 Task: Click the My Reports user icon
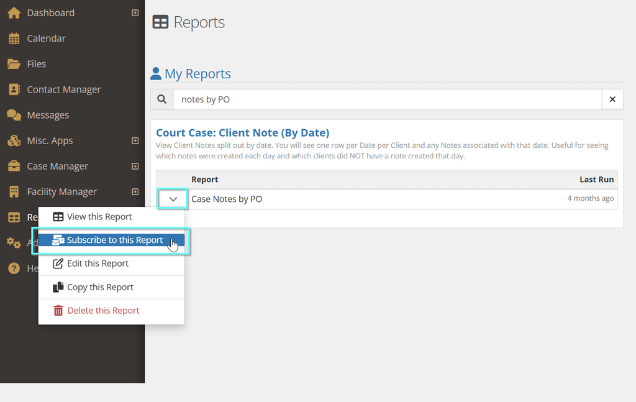coord(156,73)
